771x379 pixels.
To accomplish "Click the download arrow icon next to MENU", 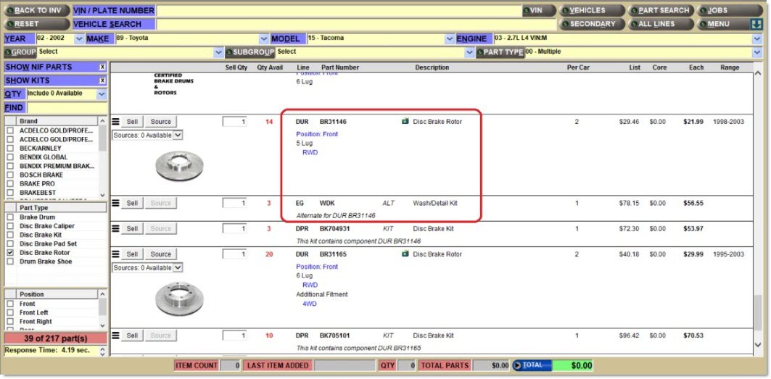I will click(x=756, y=24).
